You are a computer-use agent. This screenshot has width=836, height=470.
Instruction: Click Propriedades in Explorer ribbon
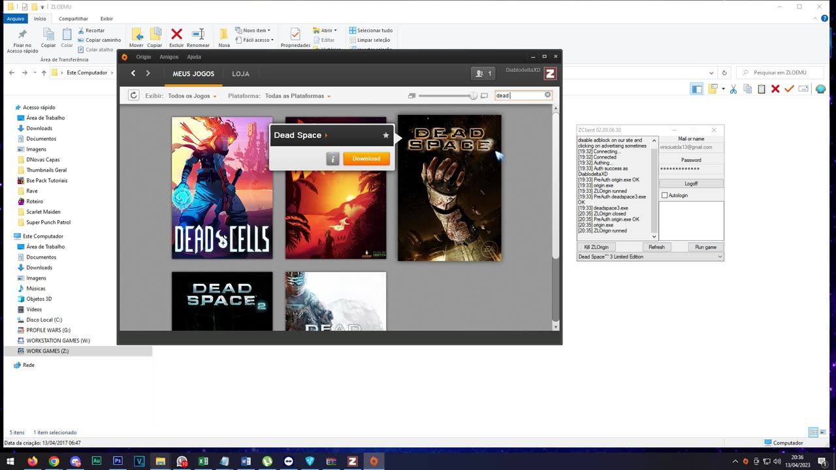coord(295,37)
